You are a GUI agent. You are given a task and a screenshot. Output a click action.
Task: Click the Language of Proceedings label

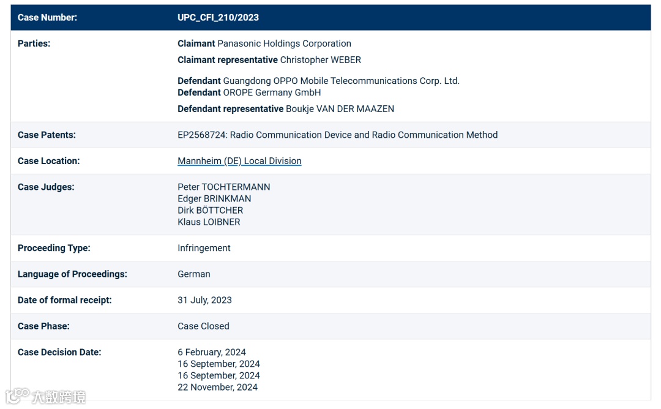coord(72,274)
